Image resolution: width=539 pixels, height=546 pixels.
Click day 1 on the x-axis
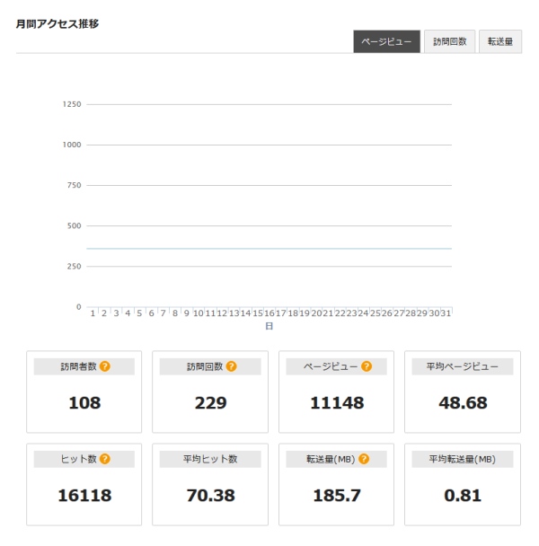[x=93, y=313]
